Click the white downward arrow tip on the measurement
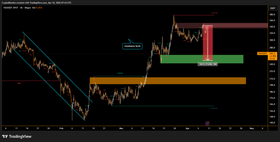The image size is (280, 142). coord(208,59)
